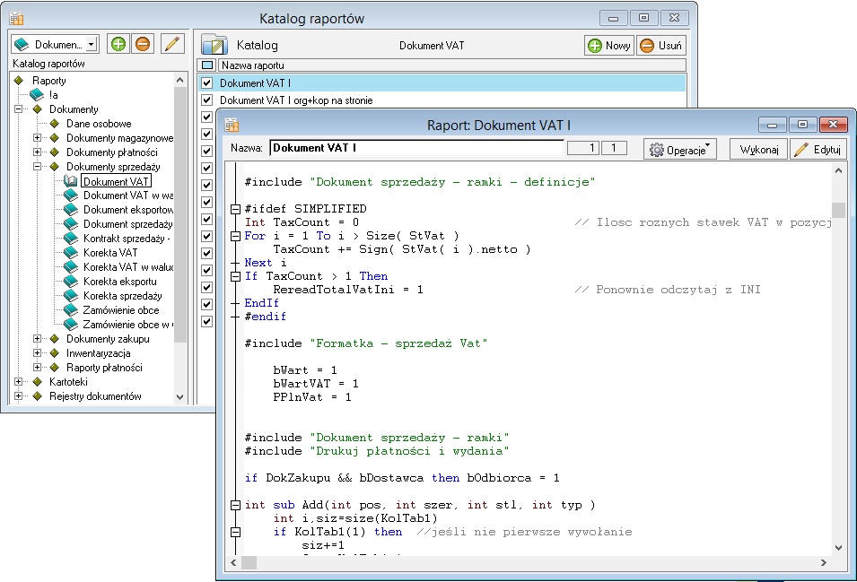This screenshot has height=582, width=857.
Task: Click code editor vertical scrollbar thumb
Action: [x=838, y=210]
